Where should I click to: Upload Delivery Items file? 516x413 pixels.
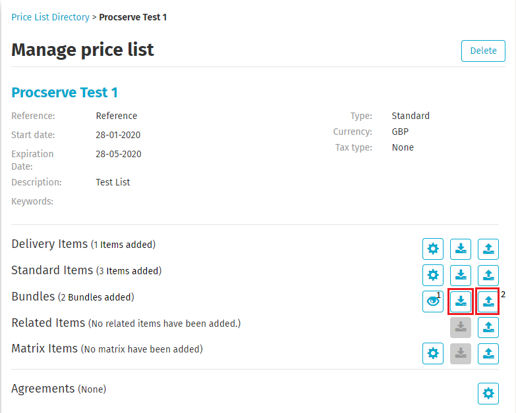click(488, 249)
